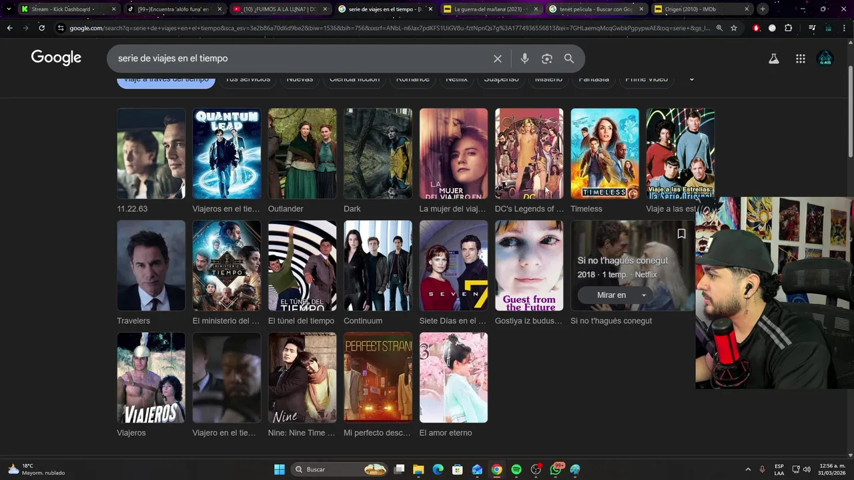The height and width of the screenshot is (480, 854).
Task: Open Chrome extensions puzzle icon
Action: (x=789, y=28)
